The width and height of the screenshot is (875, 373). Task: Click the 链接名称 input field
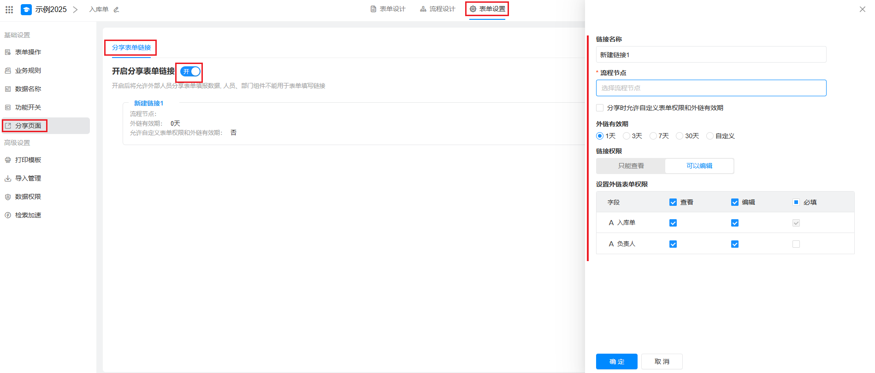click(711, 54)
